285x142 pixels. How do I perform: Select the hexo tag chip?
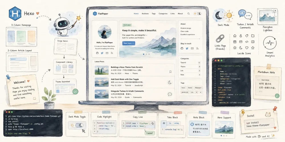click(x=183, y=88)
